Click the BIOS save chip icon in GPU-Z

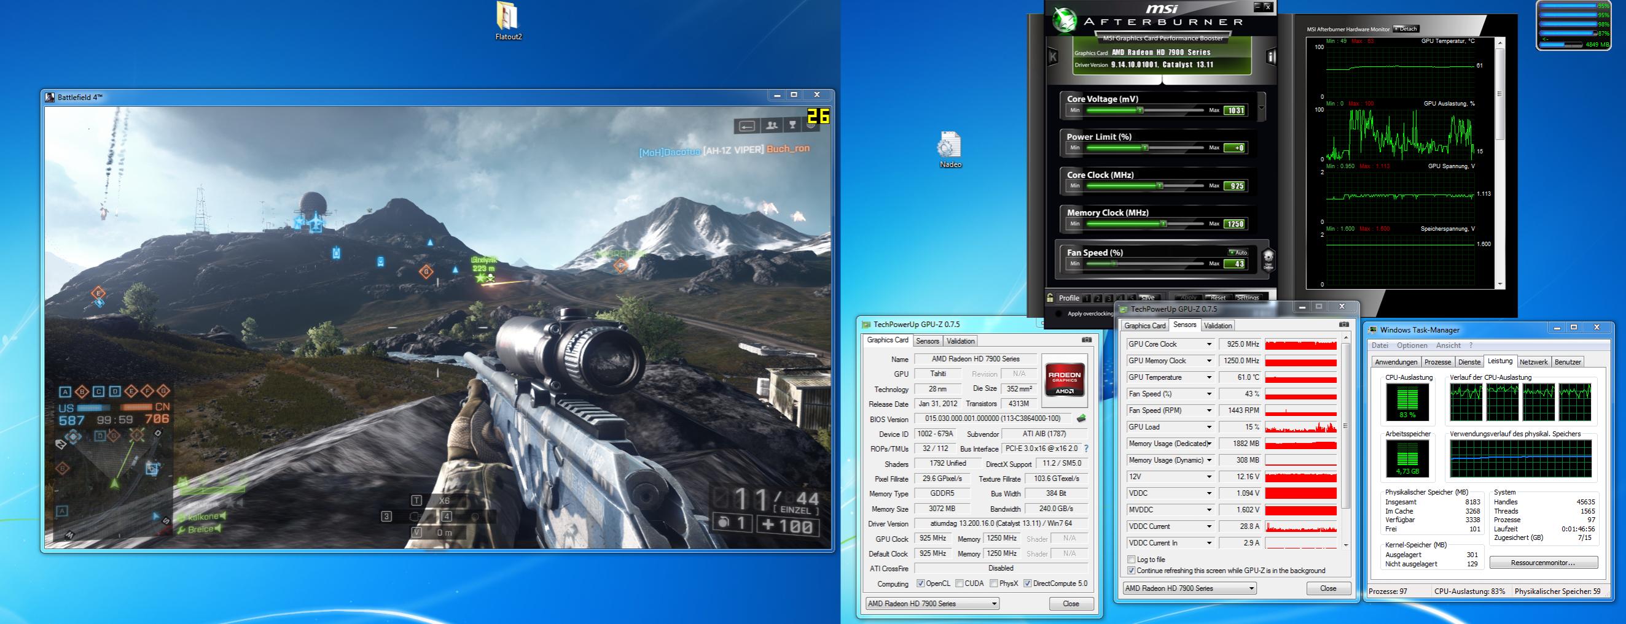(1082, 418)
